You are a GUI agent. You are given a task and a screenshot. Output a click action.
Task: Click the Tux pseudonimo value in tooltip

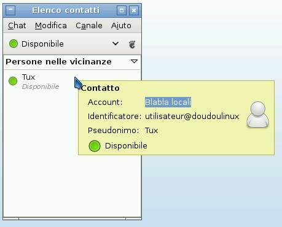151,130
